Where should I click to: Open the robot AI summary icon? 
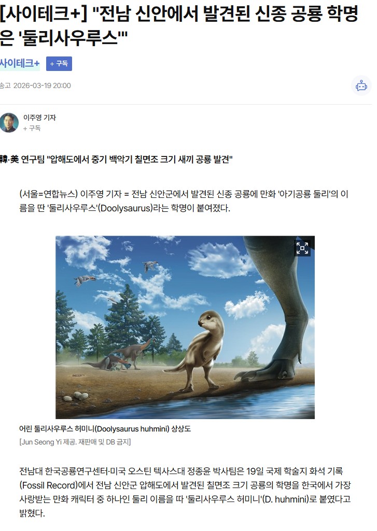pyautogui.click(x=361, y=85)
